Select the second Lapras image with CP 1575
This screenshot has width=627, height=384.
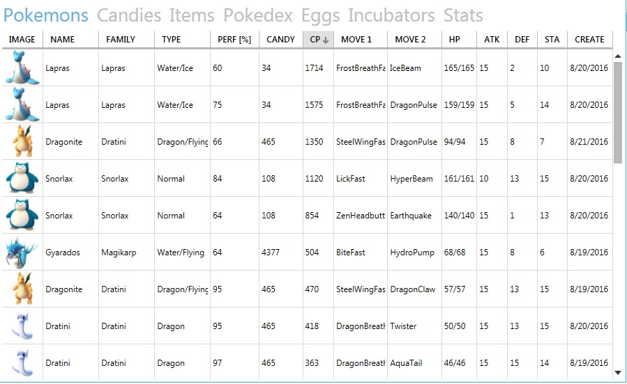pyautogui.click(x=22, y=104)
